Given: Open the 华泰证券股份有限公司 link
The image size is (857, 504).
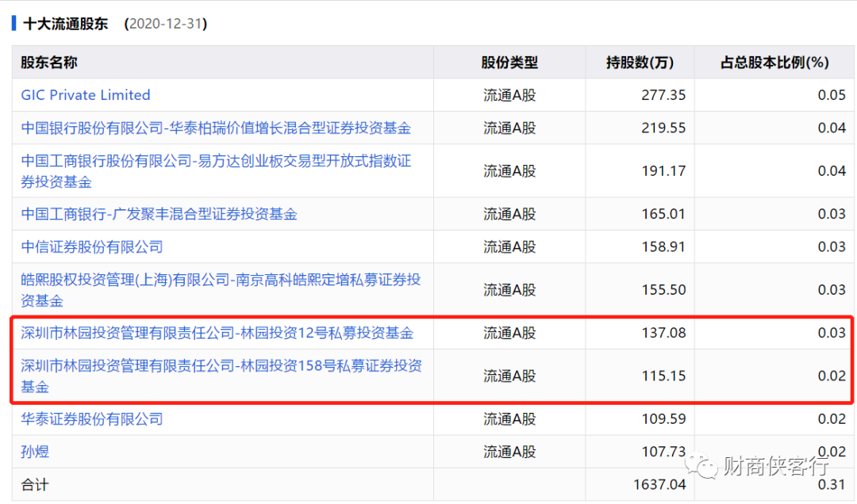Looking at the screenshot, I should (92, 419).
